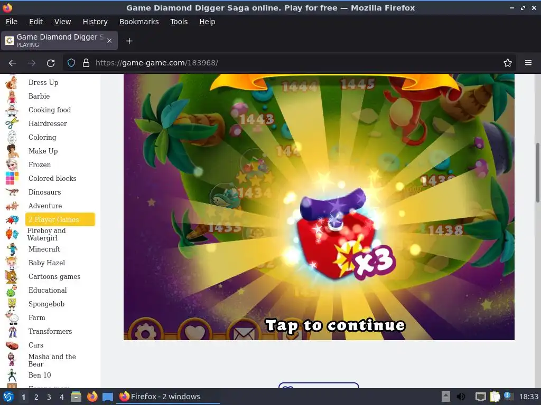Open the Help menu
The width and height of the screenshot is (541, 405).
click(x=207, y=22)
